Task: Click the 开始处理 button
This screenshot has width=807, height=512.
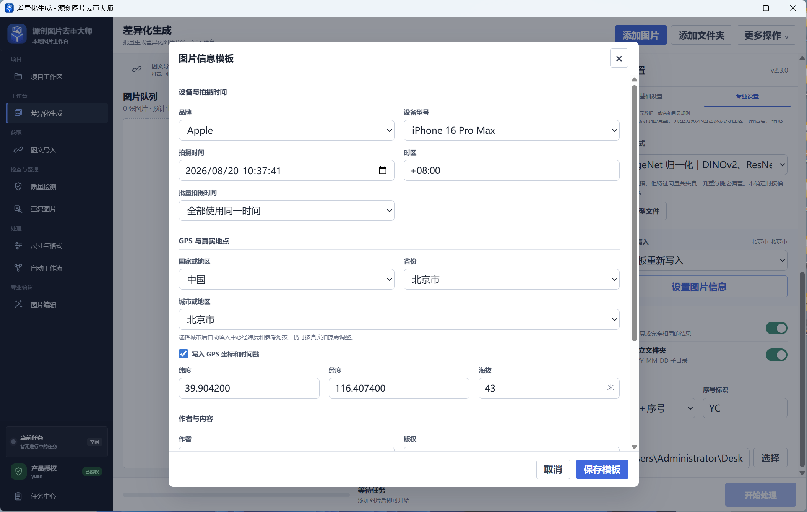Action: (760, 495)
